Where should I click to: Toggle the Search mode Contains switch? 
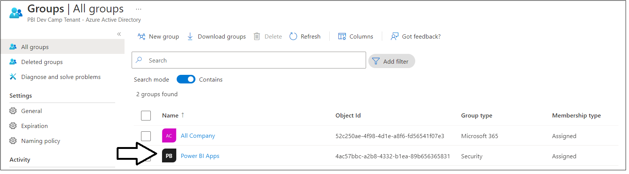point(186,79)
